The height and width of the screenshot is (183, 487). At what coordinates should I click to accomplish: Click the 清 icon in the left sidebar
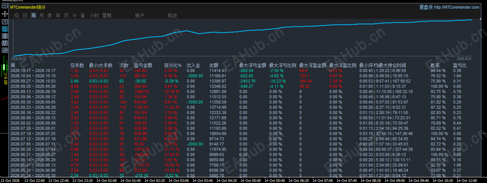(5, 36)
